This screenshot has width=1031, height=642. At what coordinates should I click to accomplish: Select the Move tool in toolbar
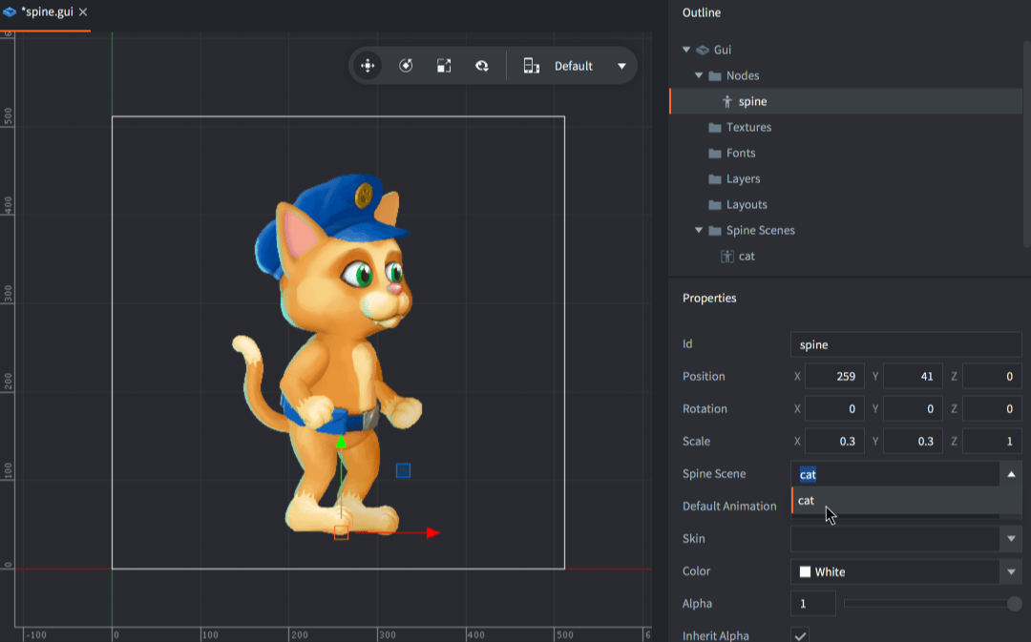(x=367, y=66)
